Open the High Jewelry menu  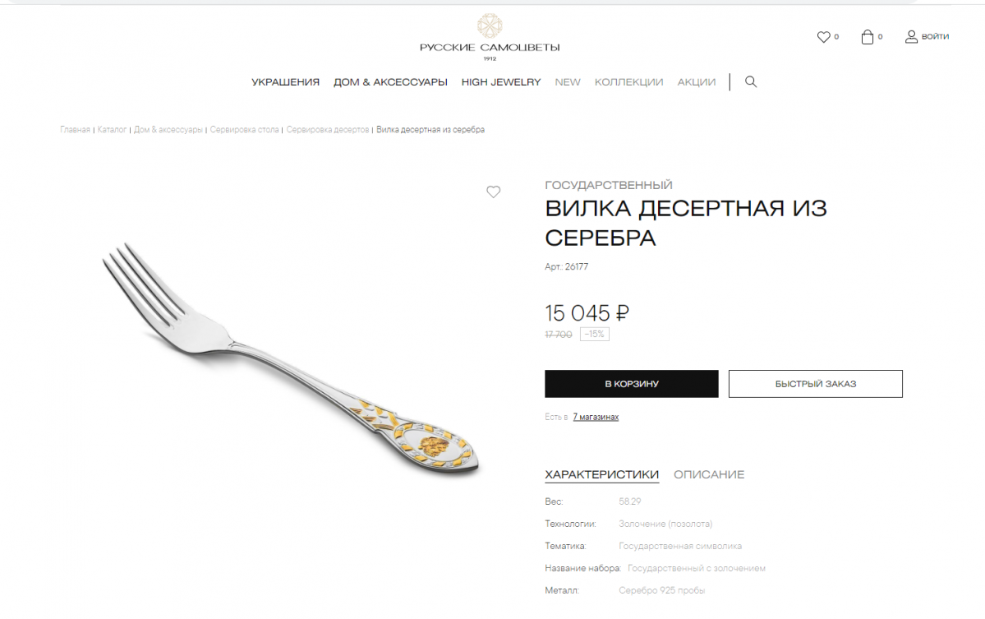[x=500, y=82]
